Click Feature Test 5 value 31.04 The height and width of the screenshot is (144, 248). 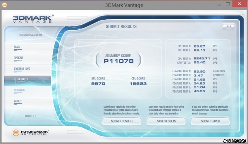[200, 87]
